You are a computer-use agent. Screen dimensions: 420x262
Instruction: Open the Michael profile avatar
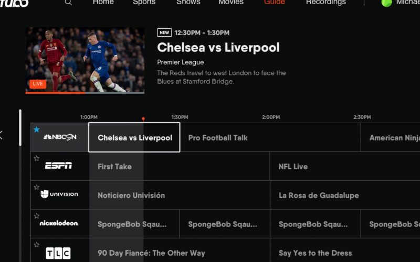click(x=386, y=3)
